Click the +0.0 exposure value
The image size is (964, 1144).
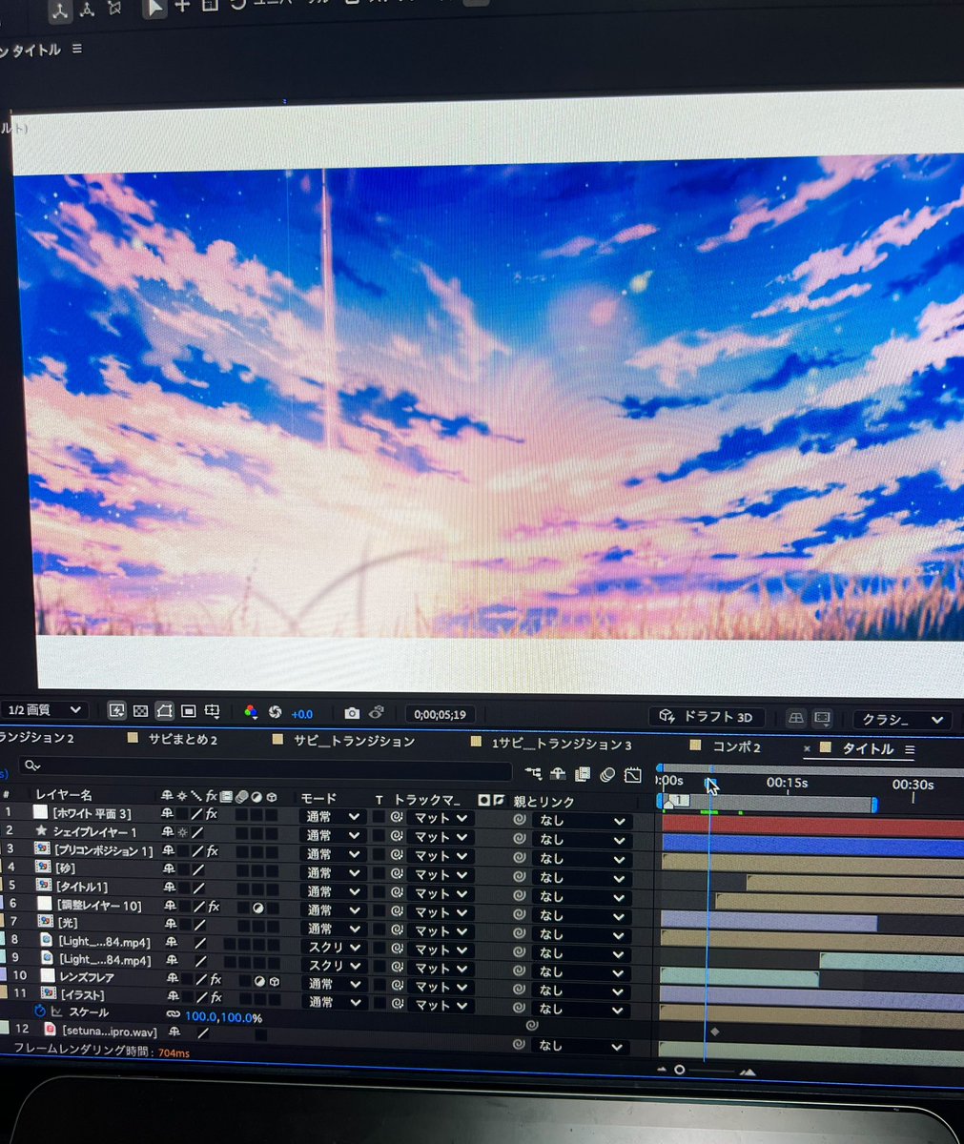(x=302, y=714)
